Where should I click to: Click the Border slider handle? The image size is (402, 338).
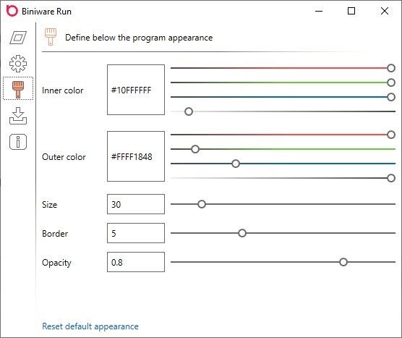pyautogui.click(x=242, y=233)
